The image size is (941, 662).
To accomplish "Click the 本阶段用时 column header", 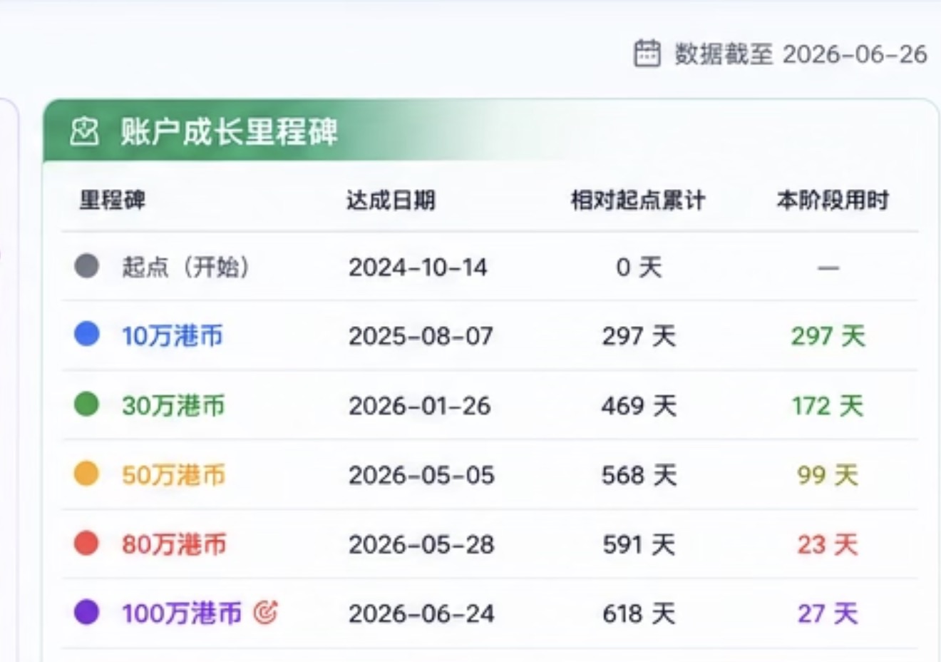I will (x=833, y=200).
